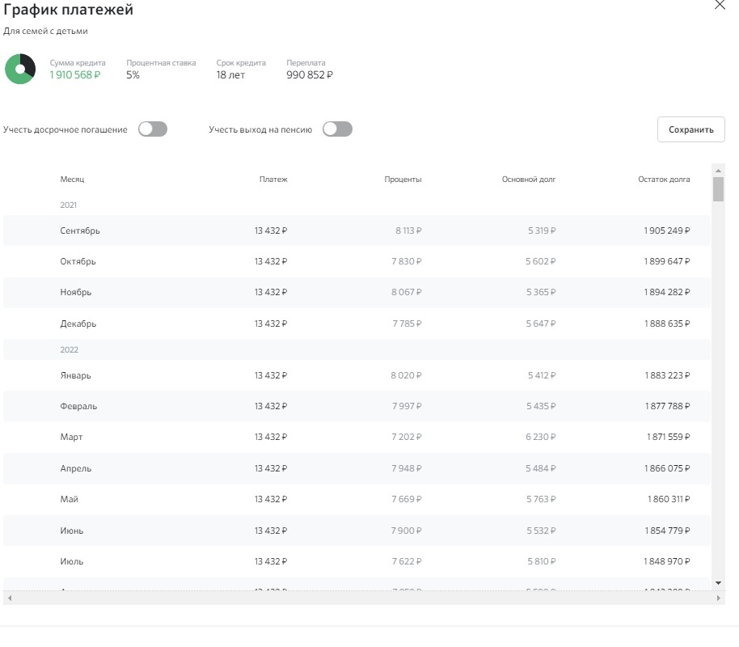This screenshot has height=647, width=739.
Task: Click the loan amount 1 910 568 ₽
Action: [75, 75]
